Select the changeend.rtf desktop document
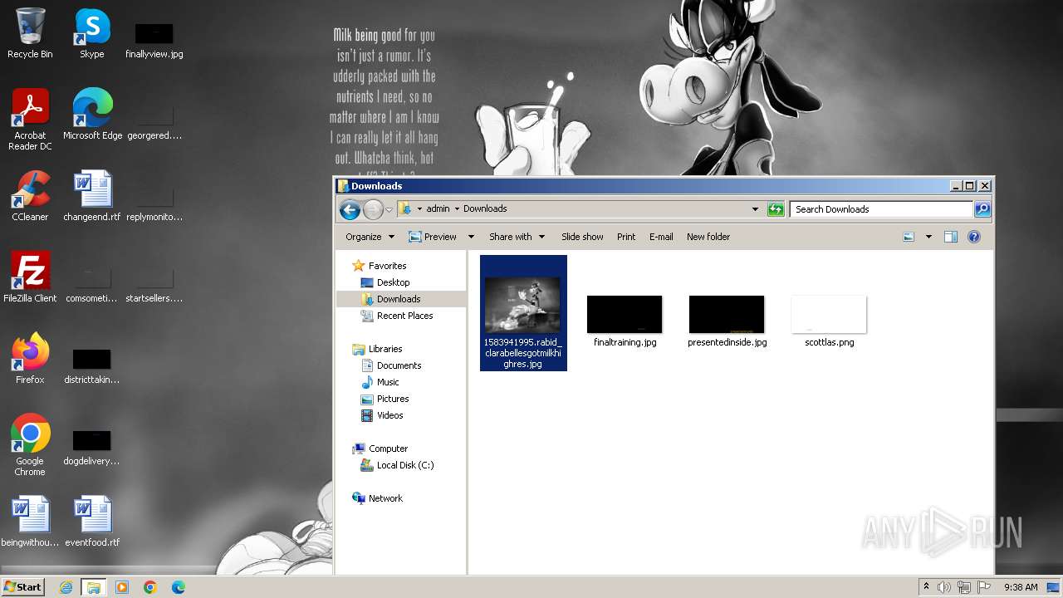 [x=92, y=196]
